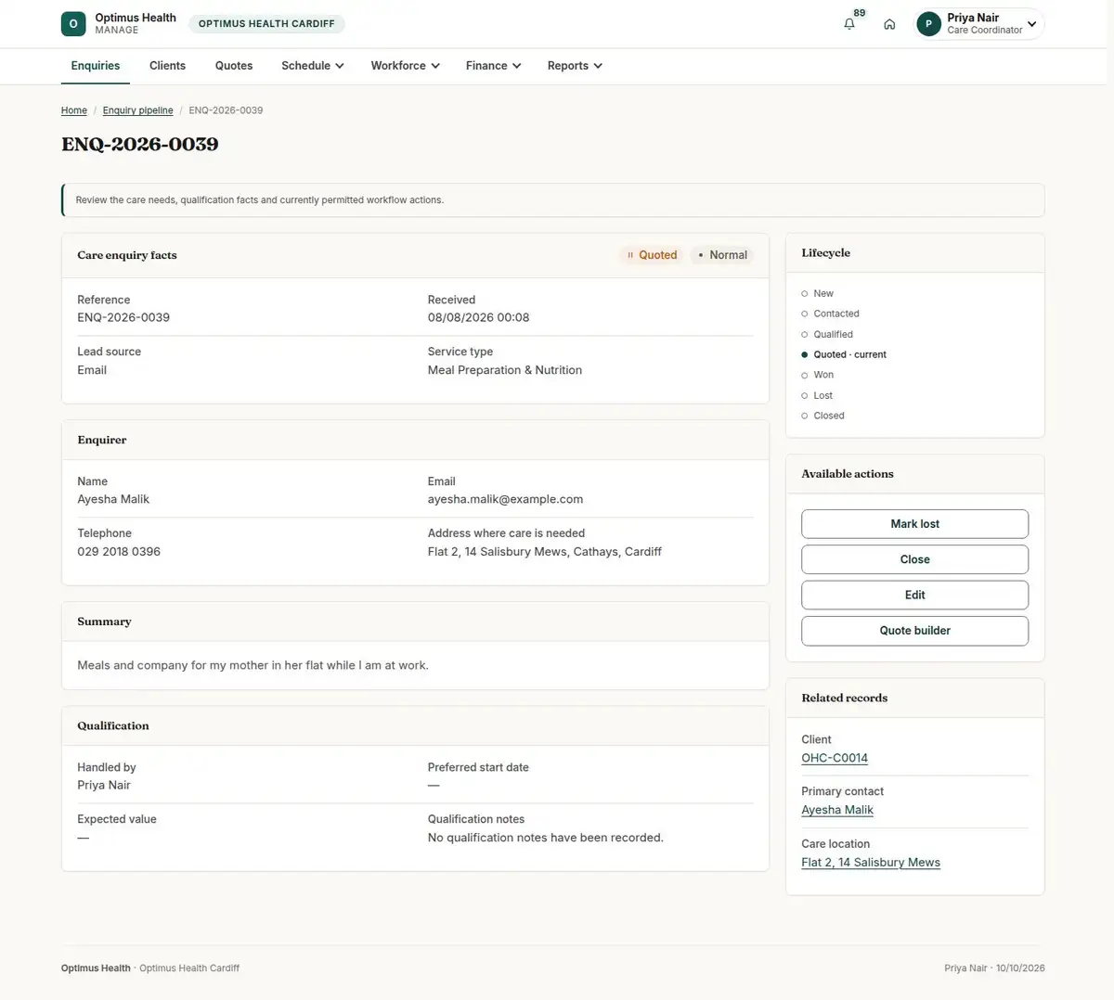
Task: Expand the Reports menu
Action: point(575,66)
